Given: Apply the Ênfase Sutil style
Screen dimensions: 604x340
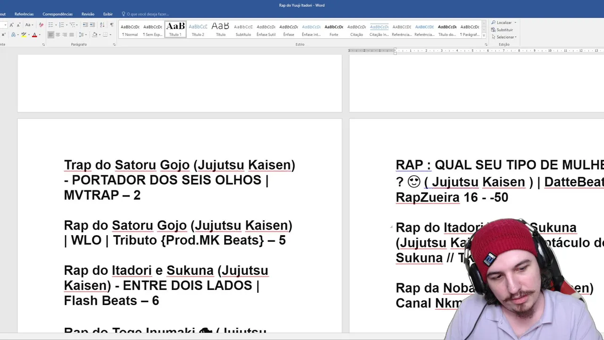Looking at the screenshot, I should click(x=266, y=30).
